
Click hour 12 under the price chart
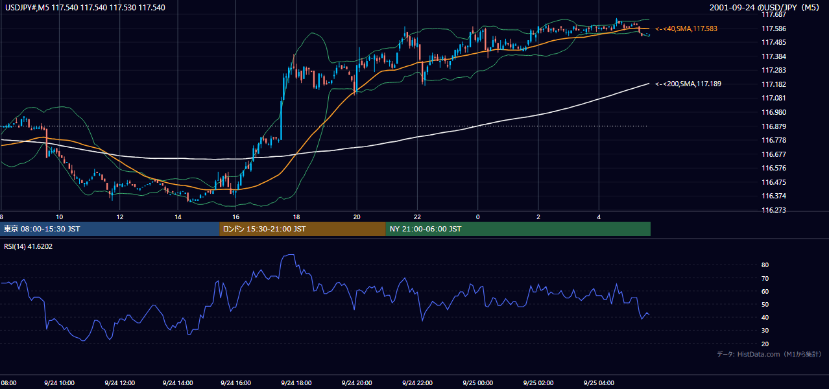click(119, 217)
